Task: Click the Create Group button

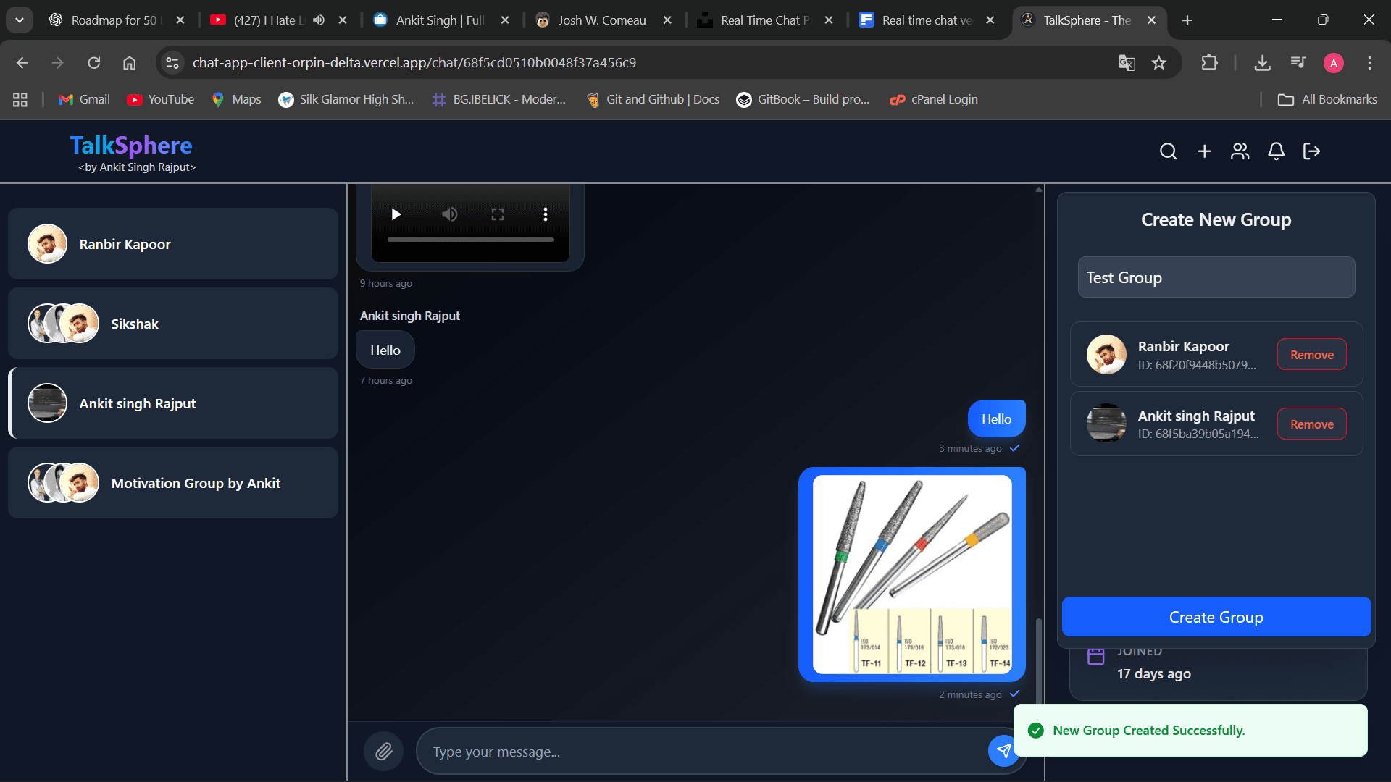Action: [x=1216, y=617]
